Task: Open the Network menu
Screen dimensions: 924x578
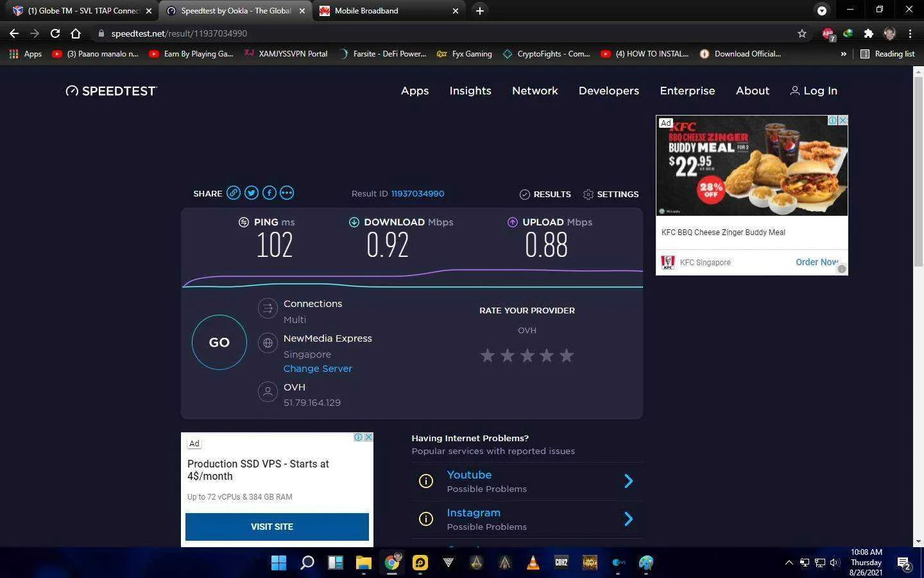Action: (x=535, y=91)
